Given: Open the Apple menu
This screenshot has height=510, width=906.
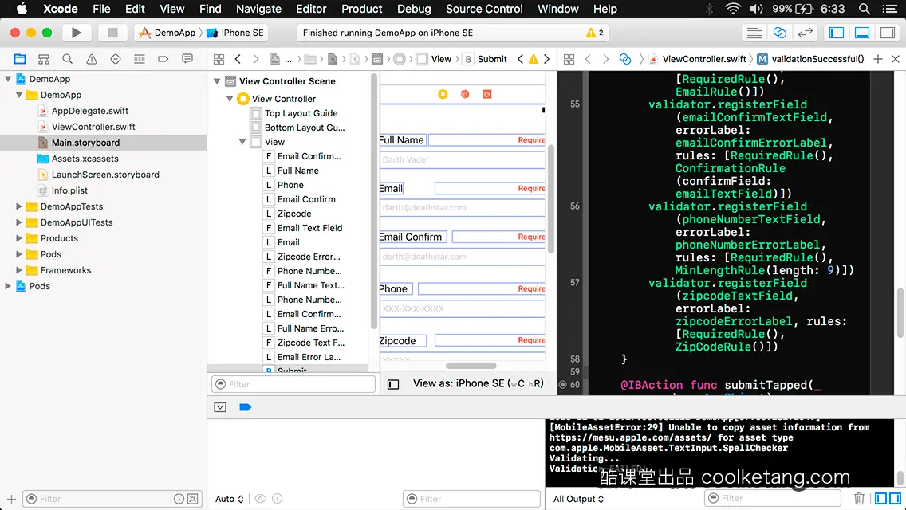Looking at the screenshot, I should [22, 9].
